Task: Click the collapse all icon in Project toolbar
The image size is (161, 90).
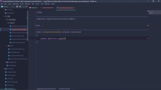Action: coord(20,7)
